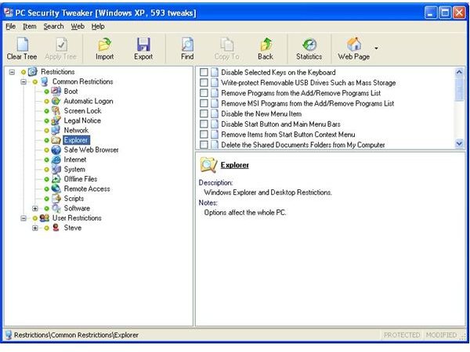Click the Import toolbar icon
470x352 pixels.
click(105, 45)
